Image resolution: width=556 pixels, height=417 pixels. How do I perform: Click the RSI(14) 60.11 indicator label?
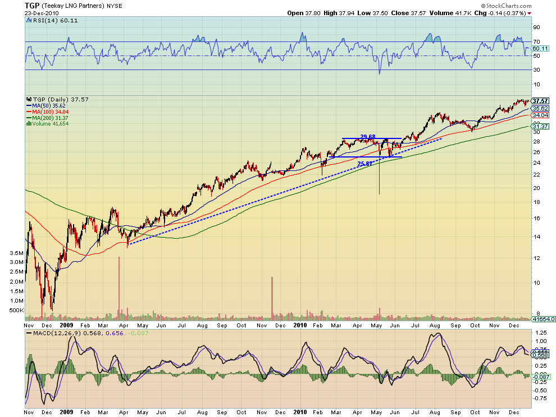(55, 21)
